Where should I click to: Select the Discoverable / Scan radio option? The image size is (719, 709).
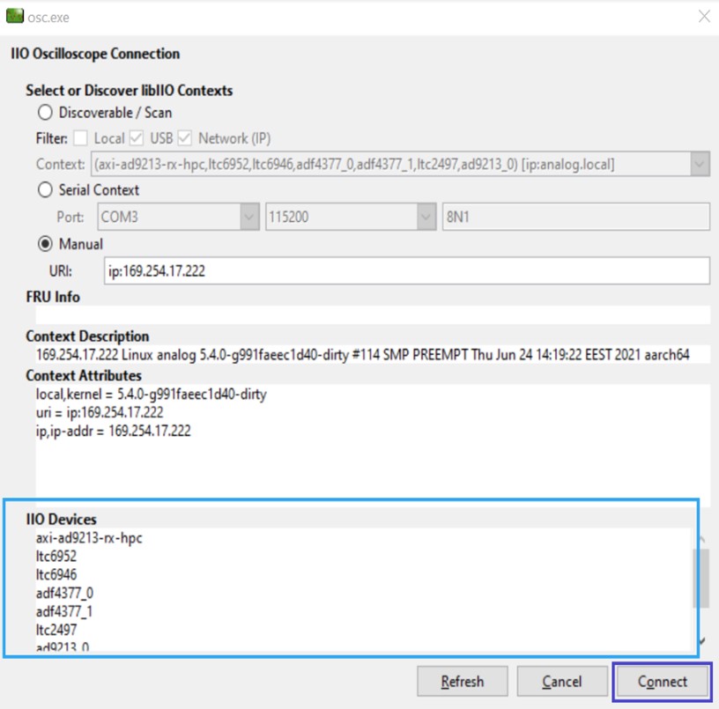coord(44,113)
